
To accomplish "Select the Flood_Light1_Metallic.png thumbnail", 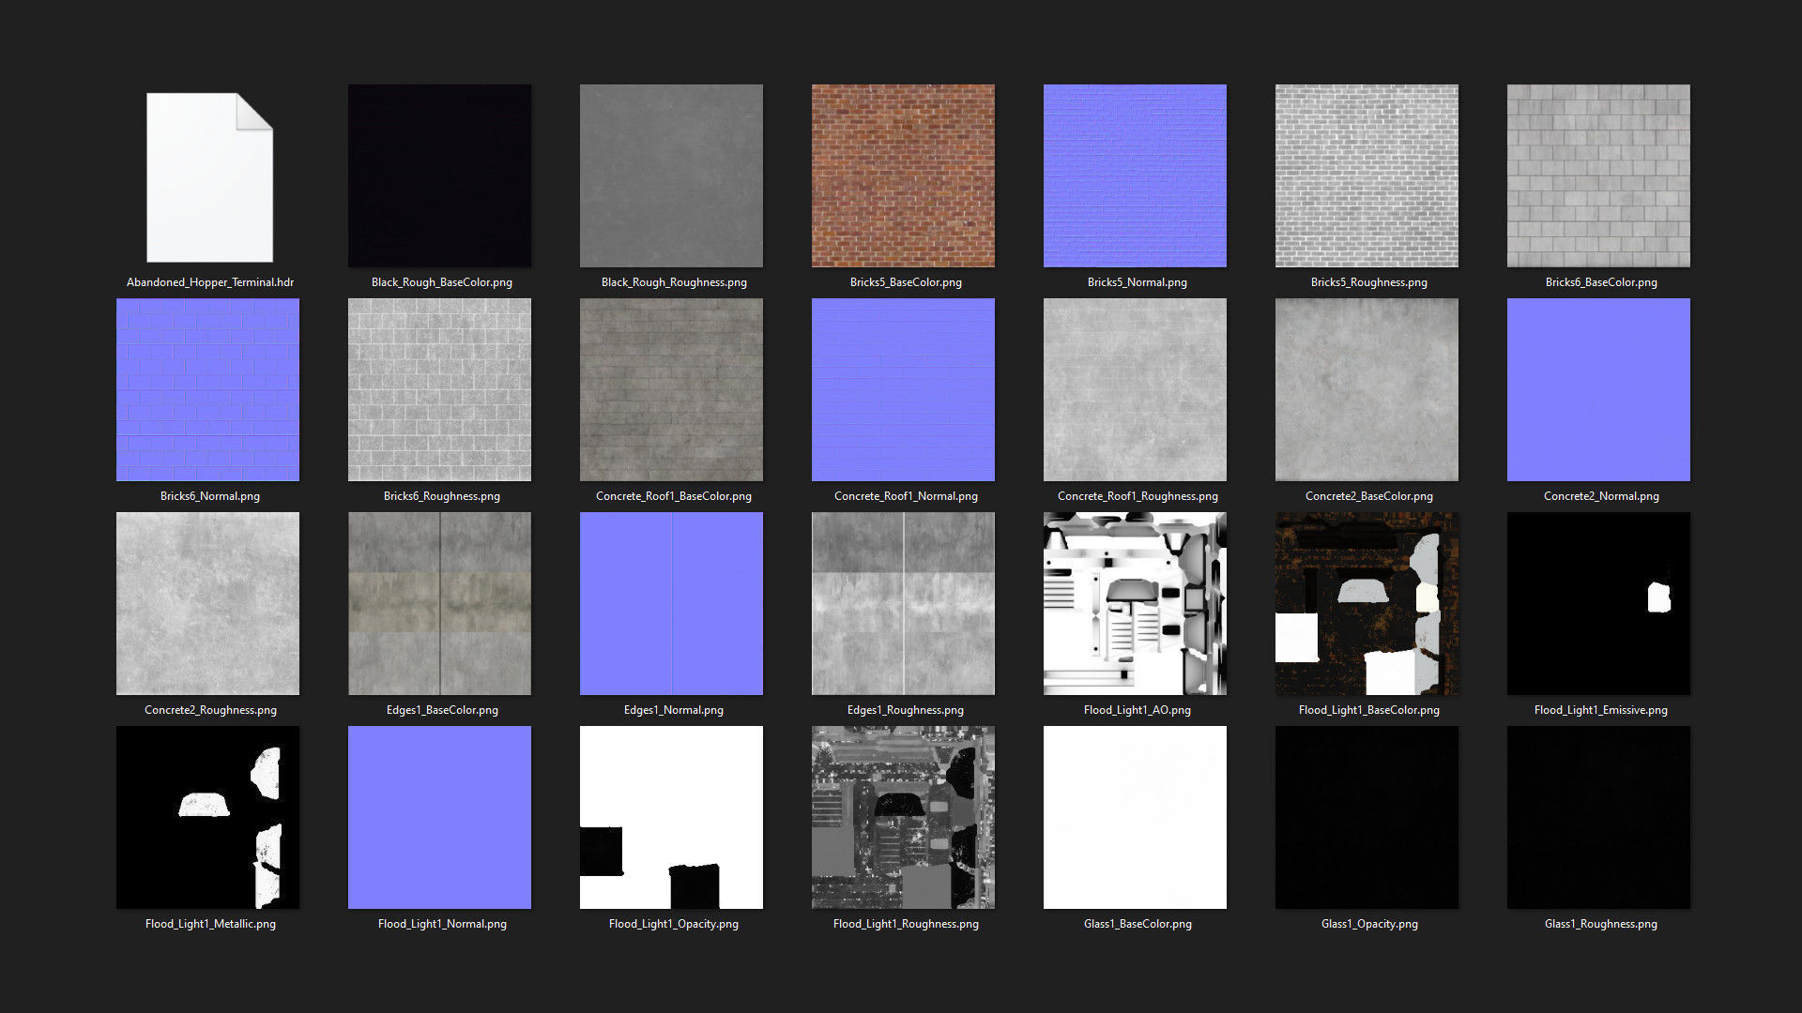I will coord(207,817).
